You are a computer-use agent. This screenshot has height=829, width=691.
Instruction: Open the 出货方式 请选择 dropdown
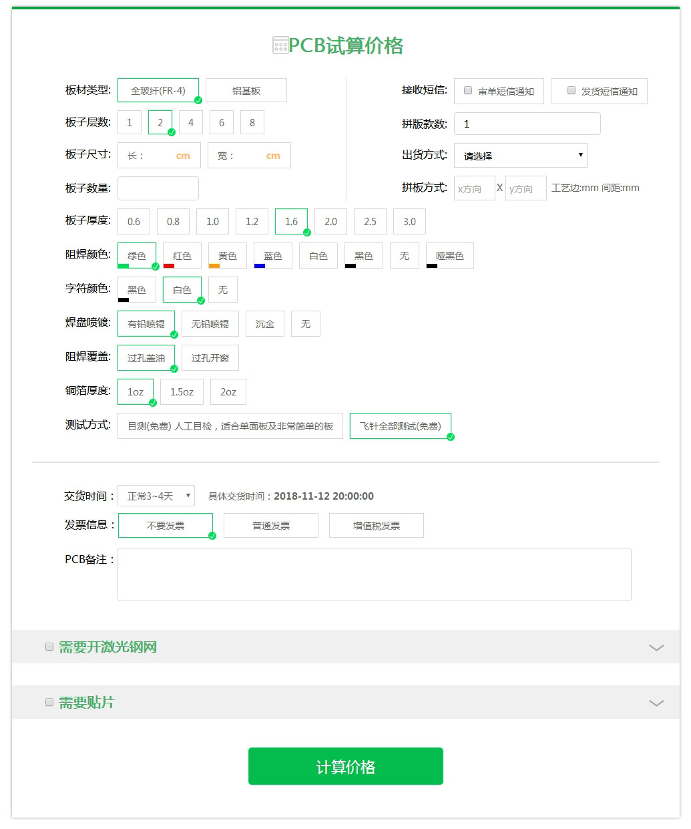[521, 155]
